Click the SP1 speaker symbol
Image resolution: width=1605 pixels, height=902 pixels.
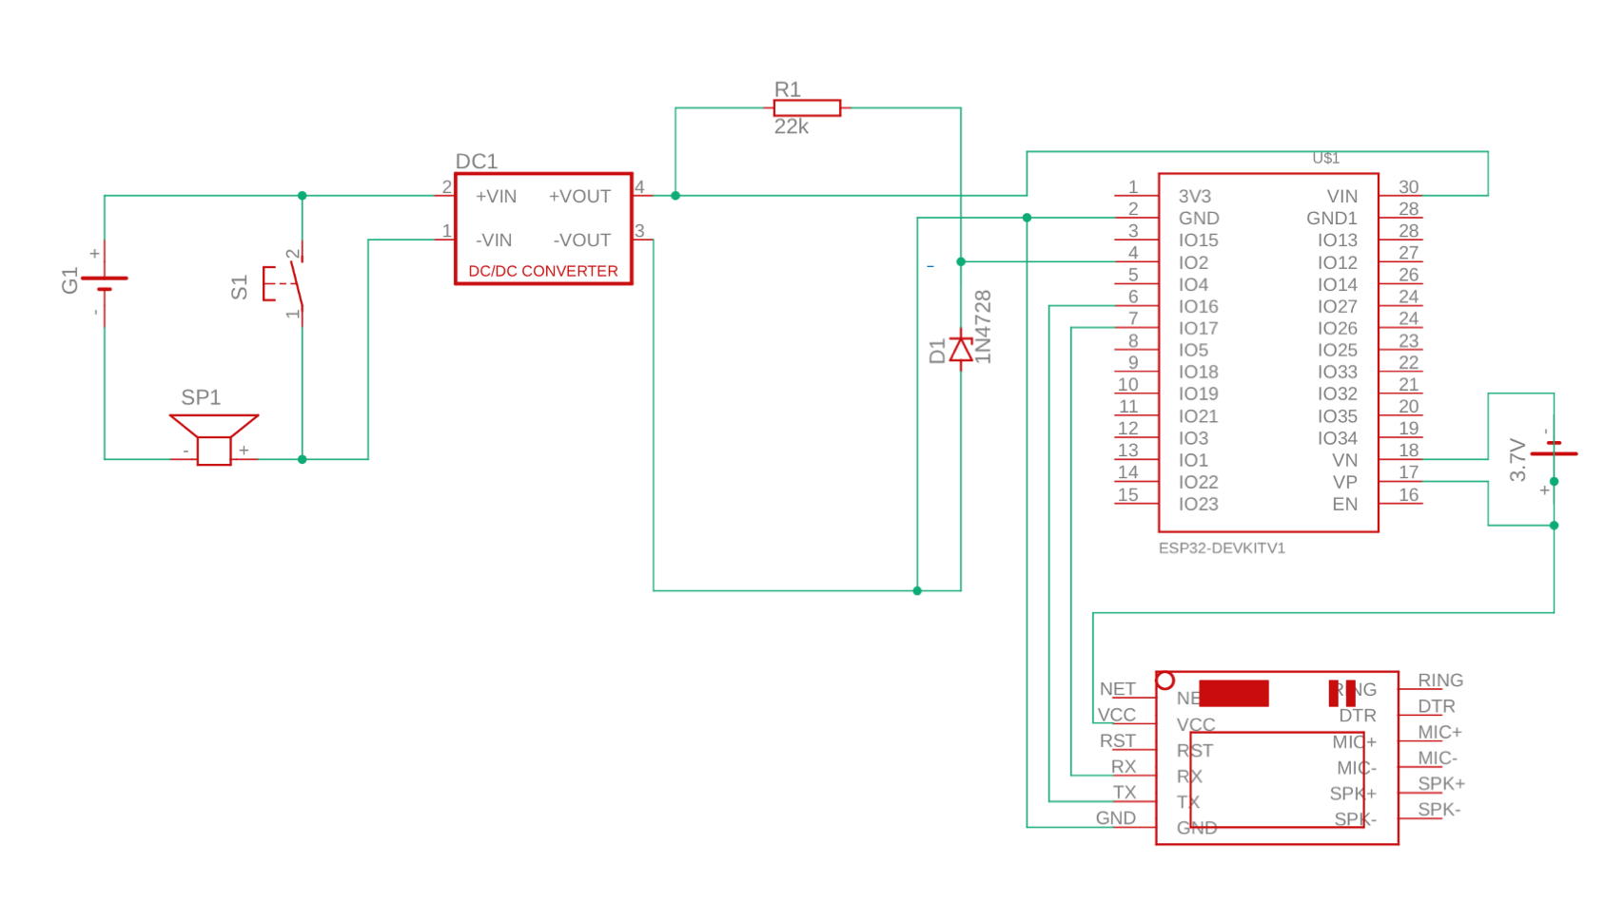214,438
